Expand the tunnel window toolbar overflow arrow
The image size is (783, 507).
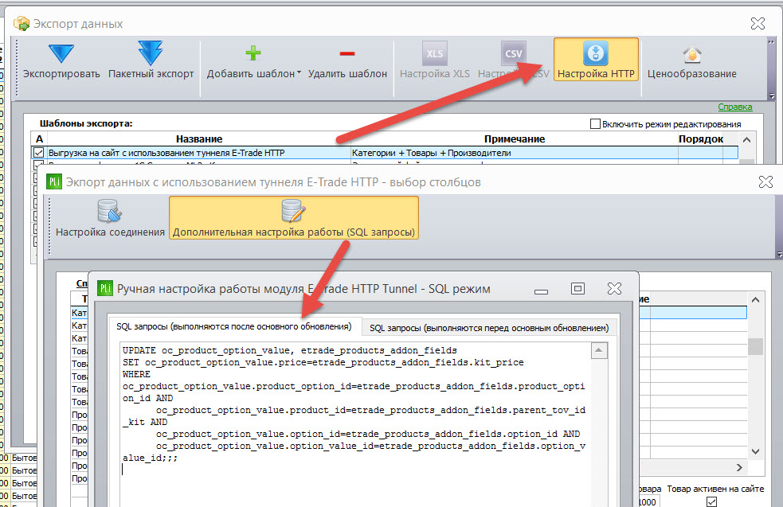coord(780,255)
